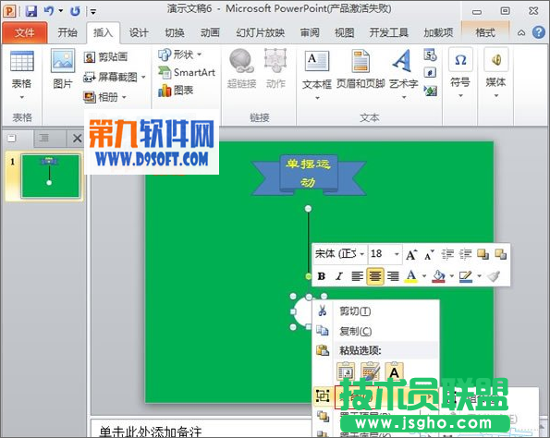Image resolution: width=550 pixels, height=438 pixels.
Task: Switch to the 设计 (Design) tab
Action: (139, 32)
